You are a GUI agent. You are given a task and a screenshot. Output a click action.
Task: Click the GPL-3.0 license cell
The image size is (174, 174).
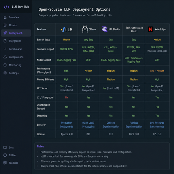click(157, 134)
